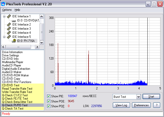This screenshot has height=117, width=164.
Task: Collapse the IDE Interface 5 tree node
Action: pyautogui.click(x=4, y=37)
